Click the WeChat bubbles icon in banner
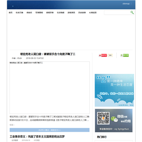The image size is (142, 142). pos(114,119)
